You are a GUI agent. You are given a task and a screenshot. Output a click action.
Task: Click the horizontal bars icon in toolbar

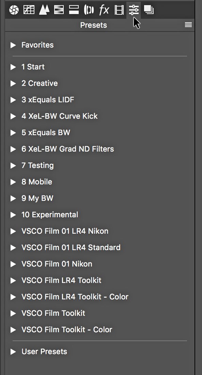click(74, 10)
